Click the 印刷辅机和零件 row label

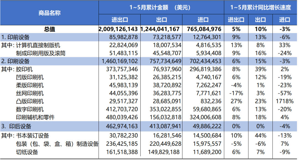[35, 117]
